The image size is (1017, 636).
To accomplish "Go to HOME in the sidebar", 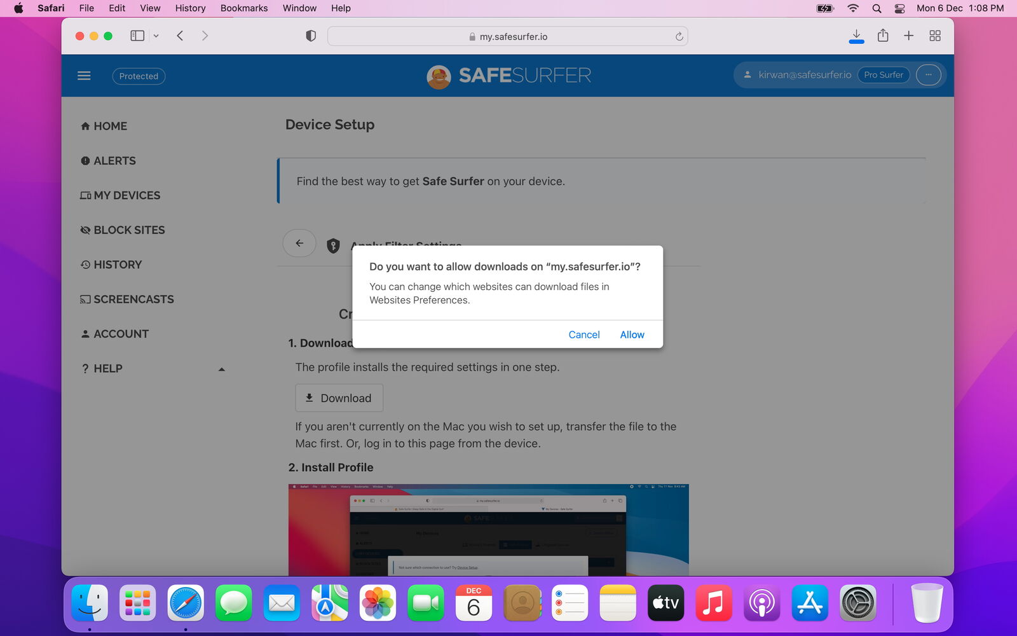I will 104,126.
